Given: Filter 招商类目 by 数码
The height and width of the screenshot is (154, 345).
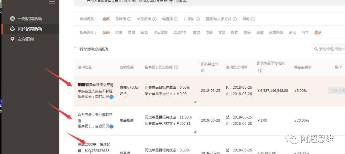Looking at the screenshot, I should point(247,32).
